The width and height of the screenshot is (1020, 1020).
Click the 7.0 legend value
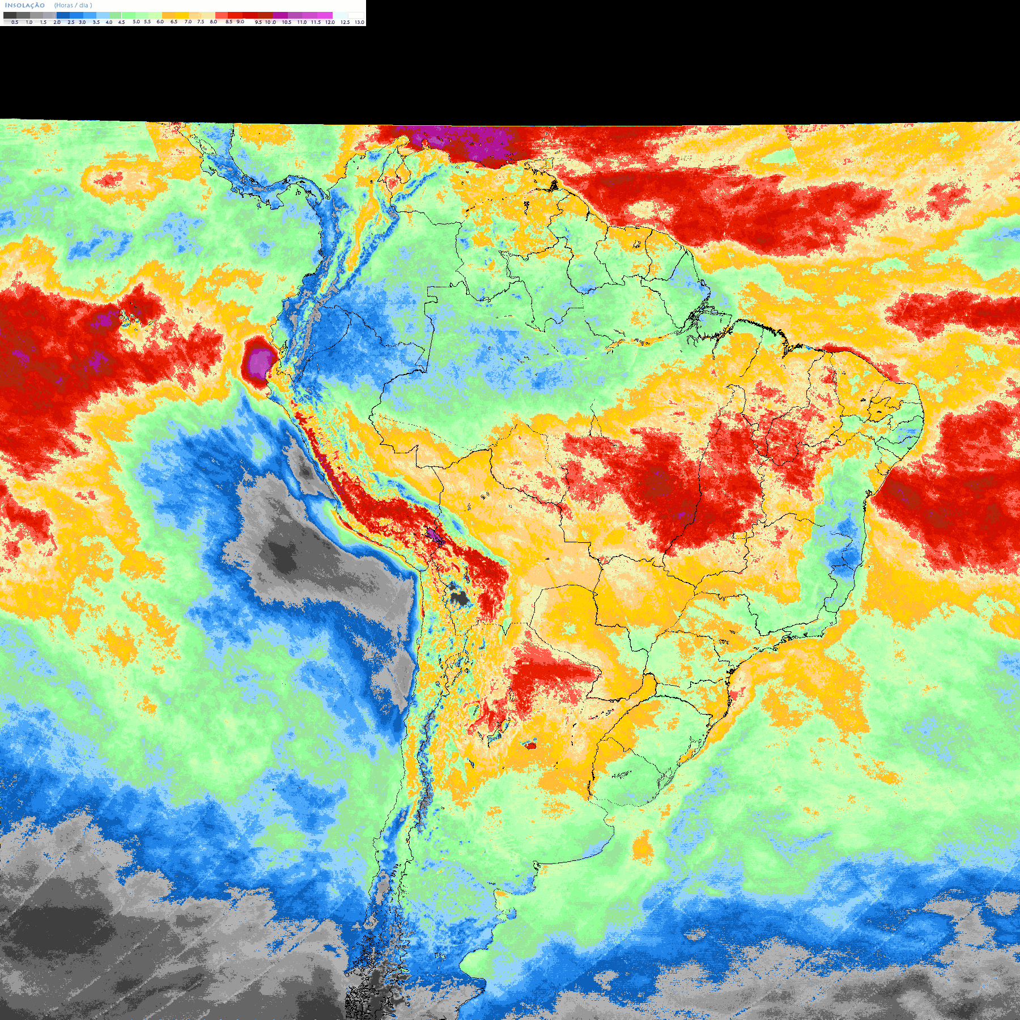pyautogui.click(x=188, y=22)
